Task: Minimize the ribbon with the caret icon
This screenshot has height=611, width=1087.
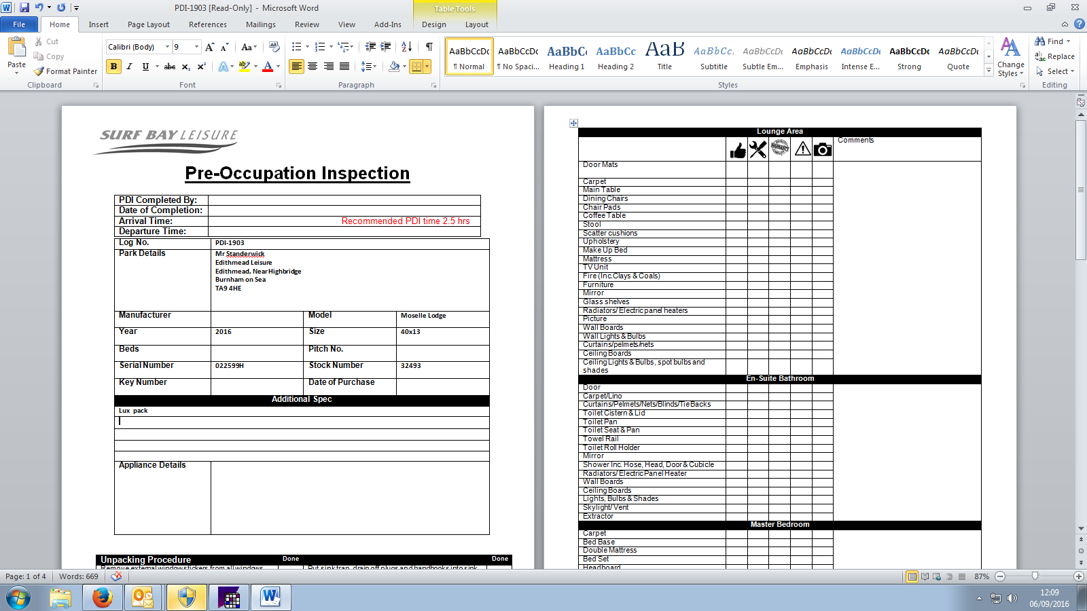Action: (1065, 24)
